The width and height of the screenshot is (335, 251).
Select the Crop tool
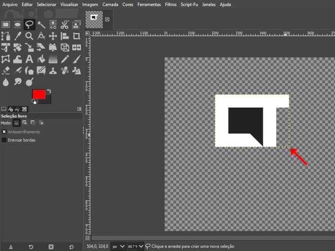point(76,36)
